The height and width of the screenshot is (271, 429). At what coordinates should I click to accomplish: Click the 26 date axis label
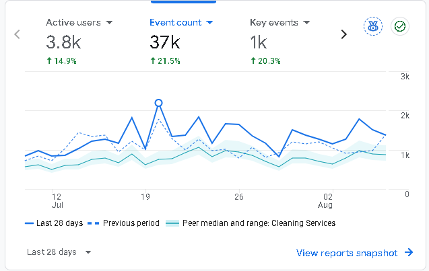(239, 196)
